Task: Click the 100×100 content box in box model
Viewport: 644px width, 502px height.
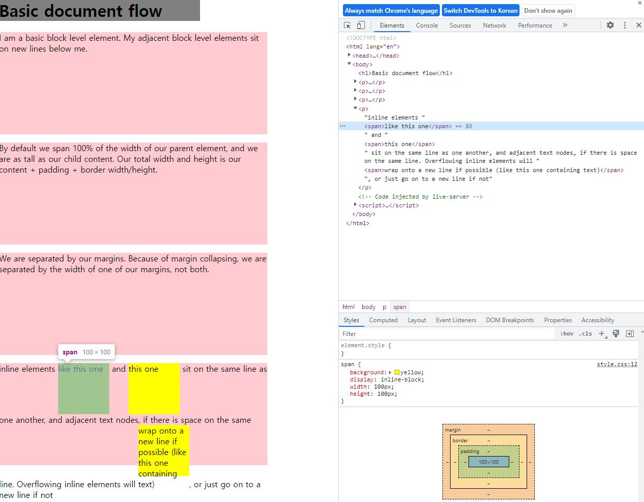Action: pyautogui.click(x=488, y=462)
